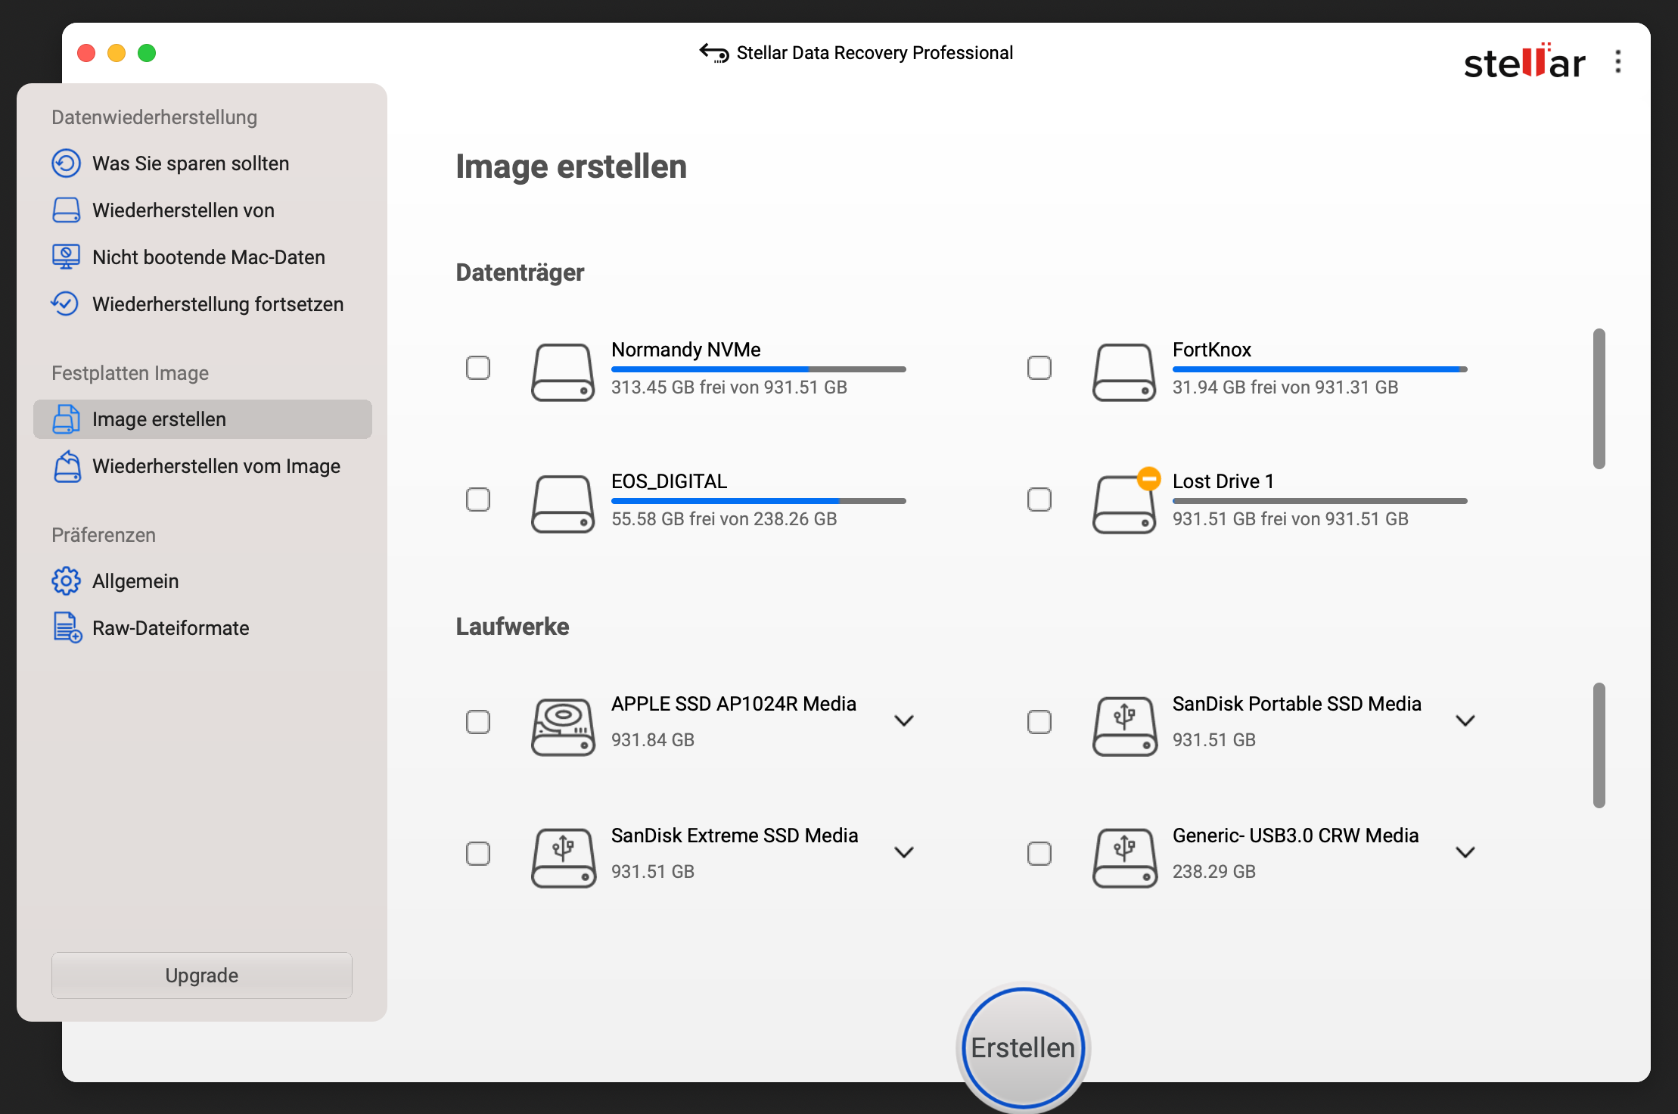1678x1114 pixels.
Task: Click the Lost Drive 1 usage bar
Action: [1320, 501]
